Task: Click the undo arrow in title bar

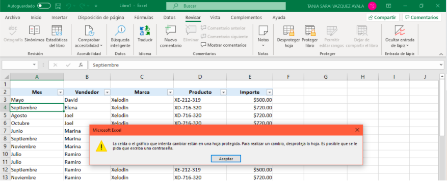Action: coord(68,6)
